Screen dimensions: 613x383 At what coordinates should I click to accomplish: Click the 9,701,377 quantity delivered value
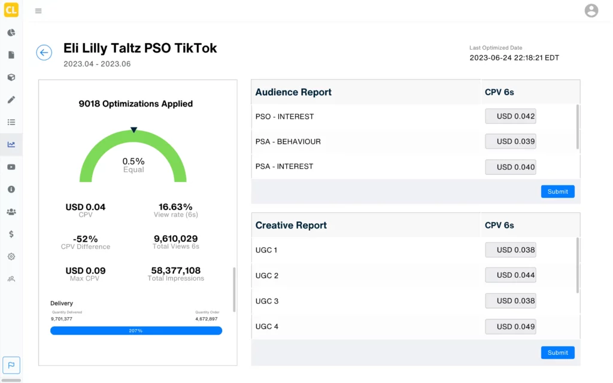point(62,319)
